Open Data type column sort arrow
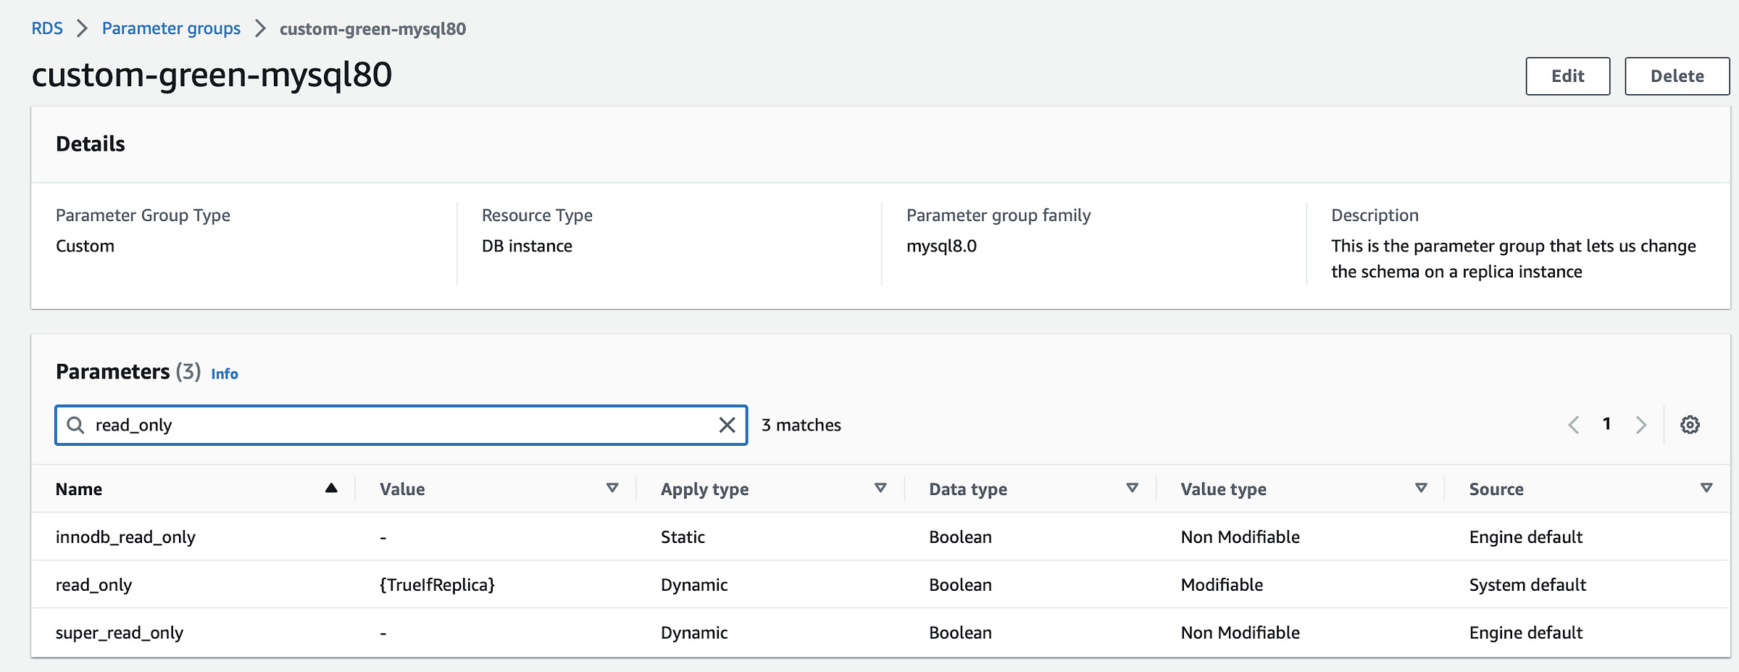 coord(1132,489)
